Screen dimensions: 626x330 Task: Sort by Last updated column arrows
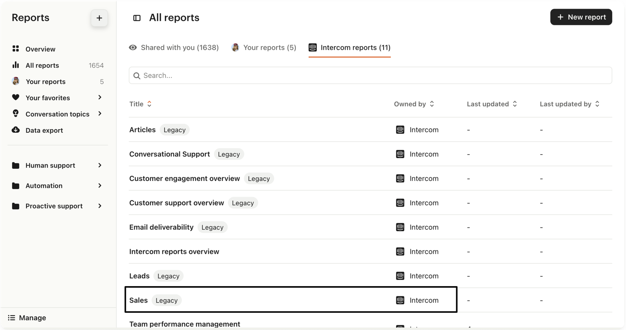coord(515,104)
